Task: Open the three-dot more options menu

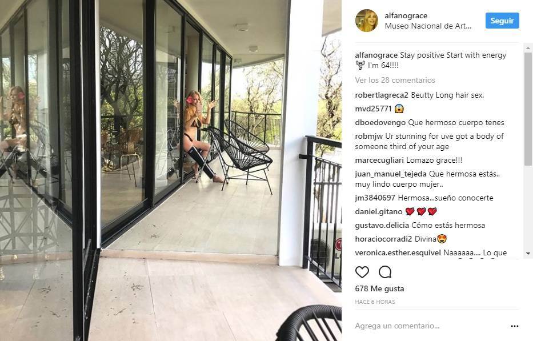Action: tap(515, 326)
